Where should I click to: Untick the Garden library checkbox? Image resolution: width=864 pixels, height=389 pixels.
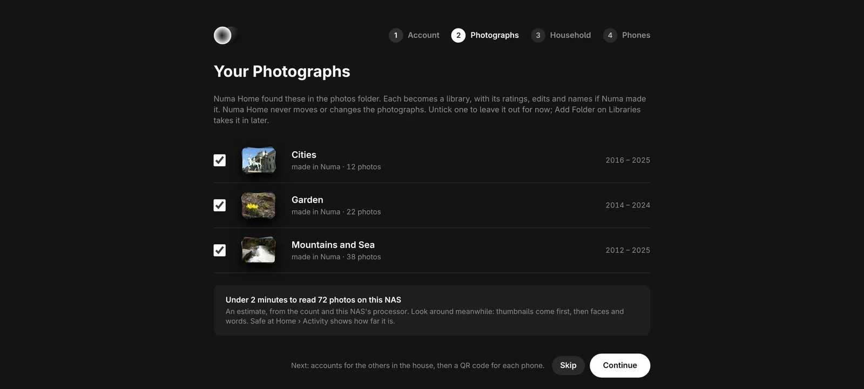219,205
